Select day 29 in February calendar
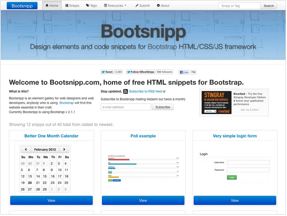 (45, 189)
